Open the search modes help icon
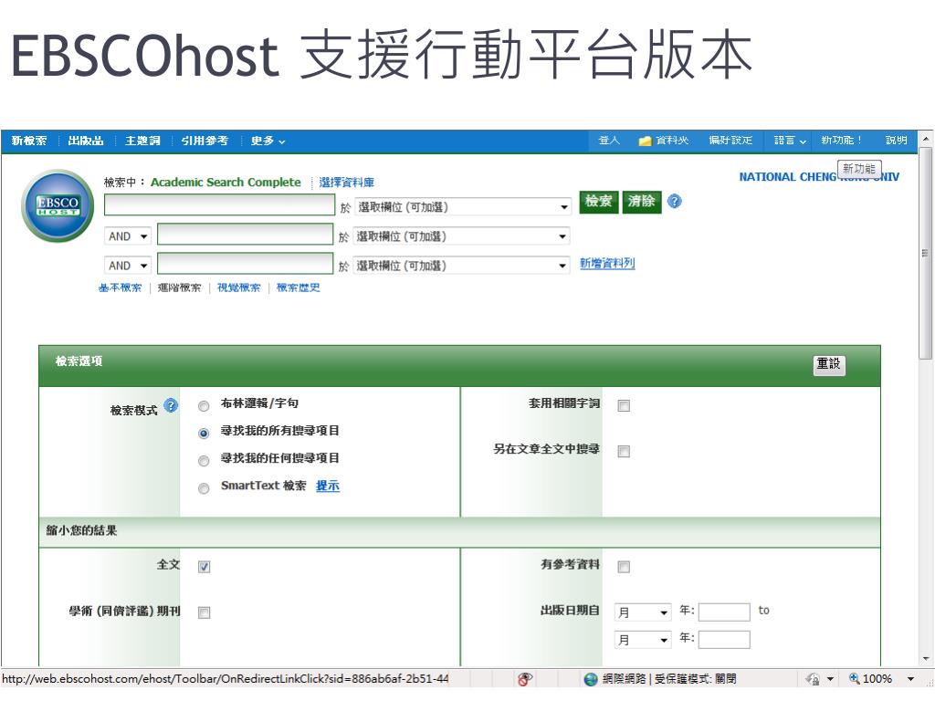This screenshot has height=701, width=935. point(171,406)
